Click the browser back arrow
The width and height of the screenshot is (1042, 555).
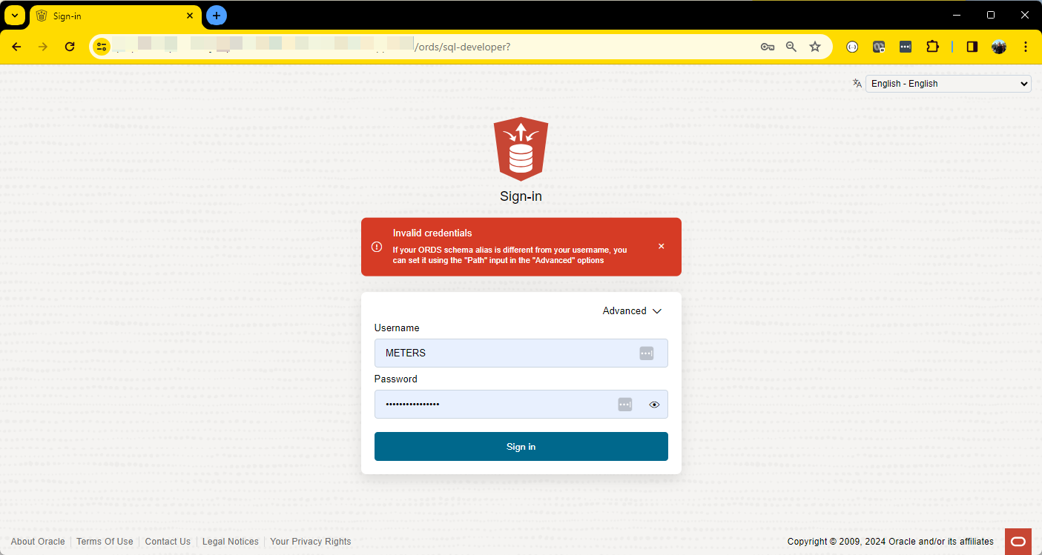coord(16,47)
